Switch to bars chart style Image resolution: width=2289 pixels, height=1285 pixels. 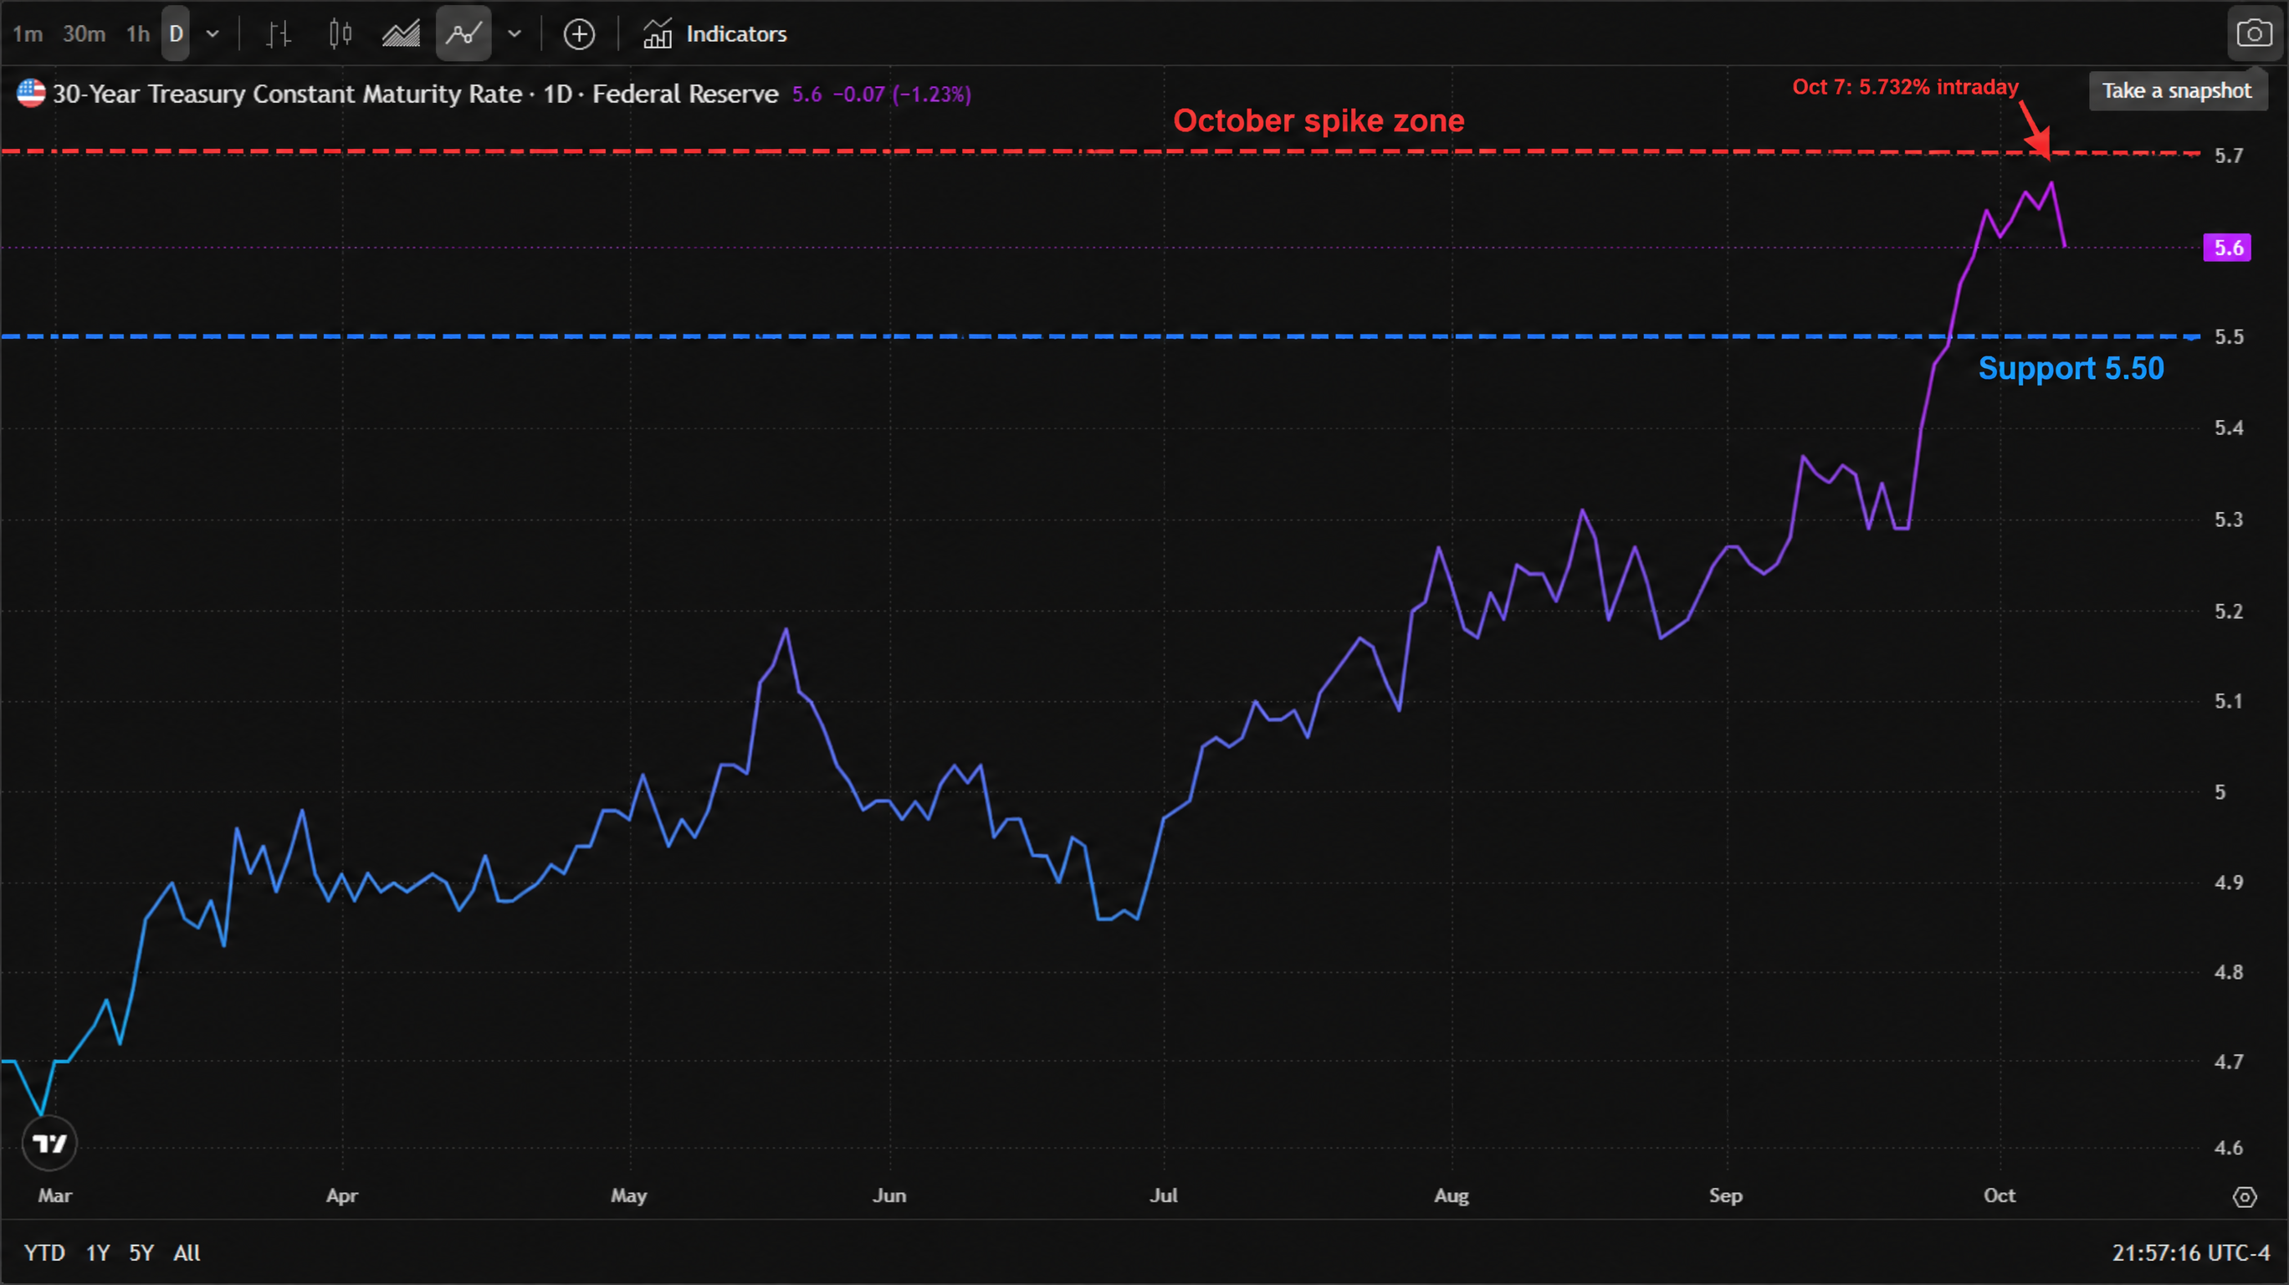click(x=278, y=33)
